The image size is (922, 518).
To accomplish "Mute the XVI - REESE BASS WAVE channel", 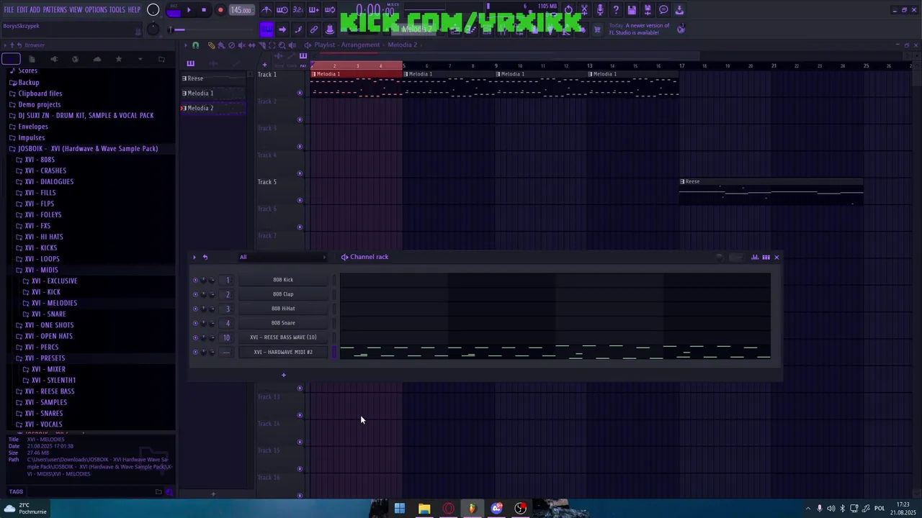I will click(195, 337).
